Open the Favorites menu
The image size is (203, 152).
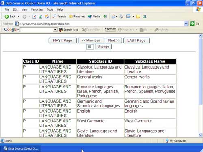[x=37, y=9]
